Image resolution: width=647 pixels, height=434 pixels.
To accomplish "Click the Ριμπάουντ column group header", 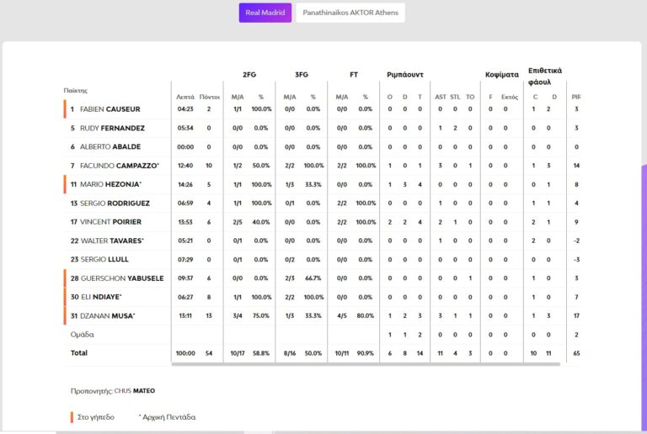I will 404,75.
